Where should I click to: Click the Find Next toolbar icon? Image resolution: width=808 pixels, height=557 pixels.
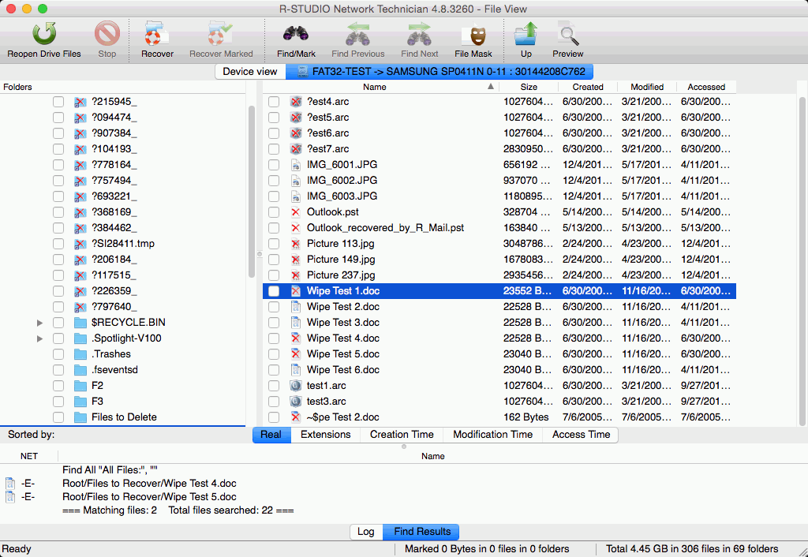click(419, 34)
